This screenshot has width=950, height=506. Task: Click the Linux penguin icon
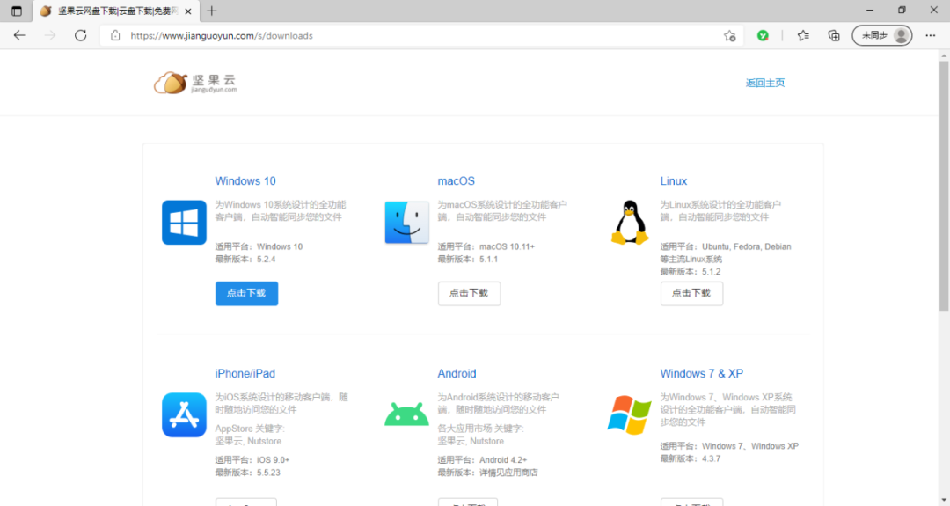point(630,223)
